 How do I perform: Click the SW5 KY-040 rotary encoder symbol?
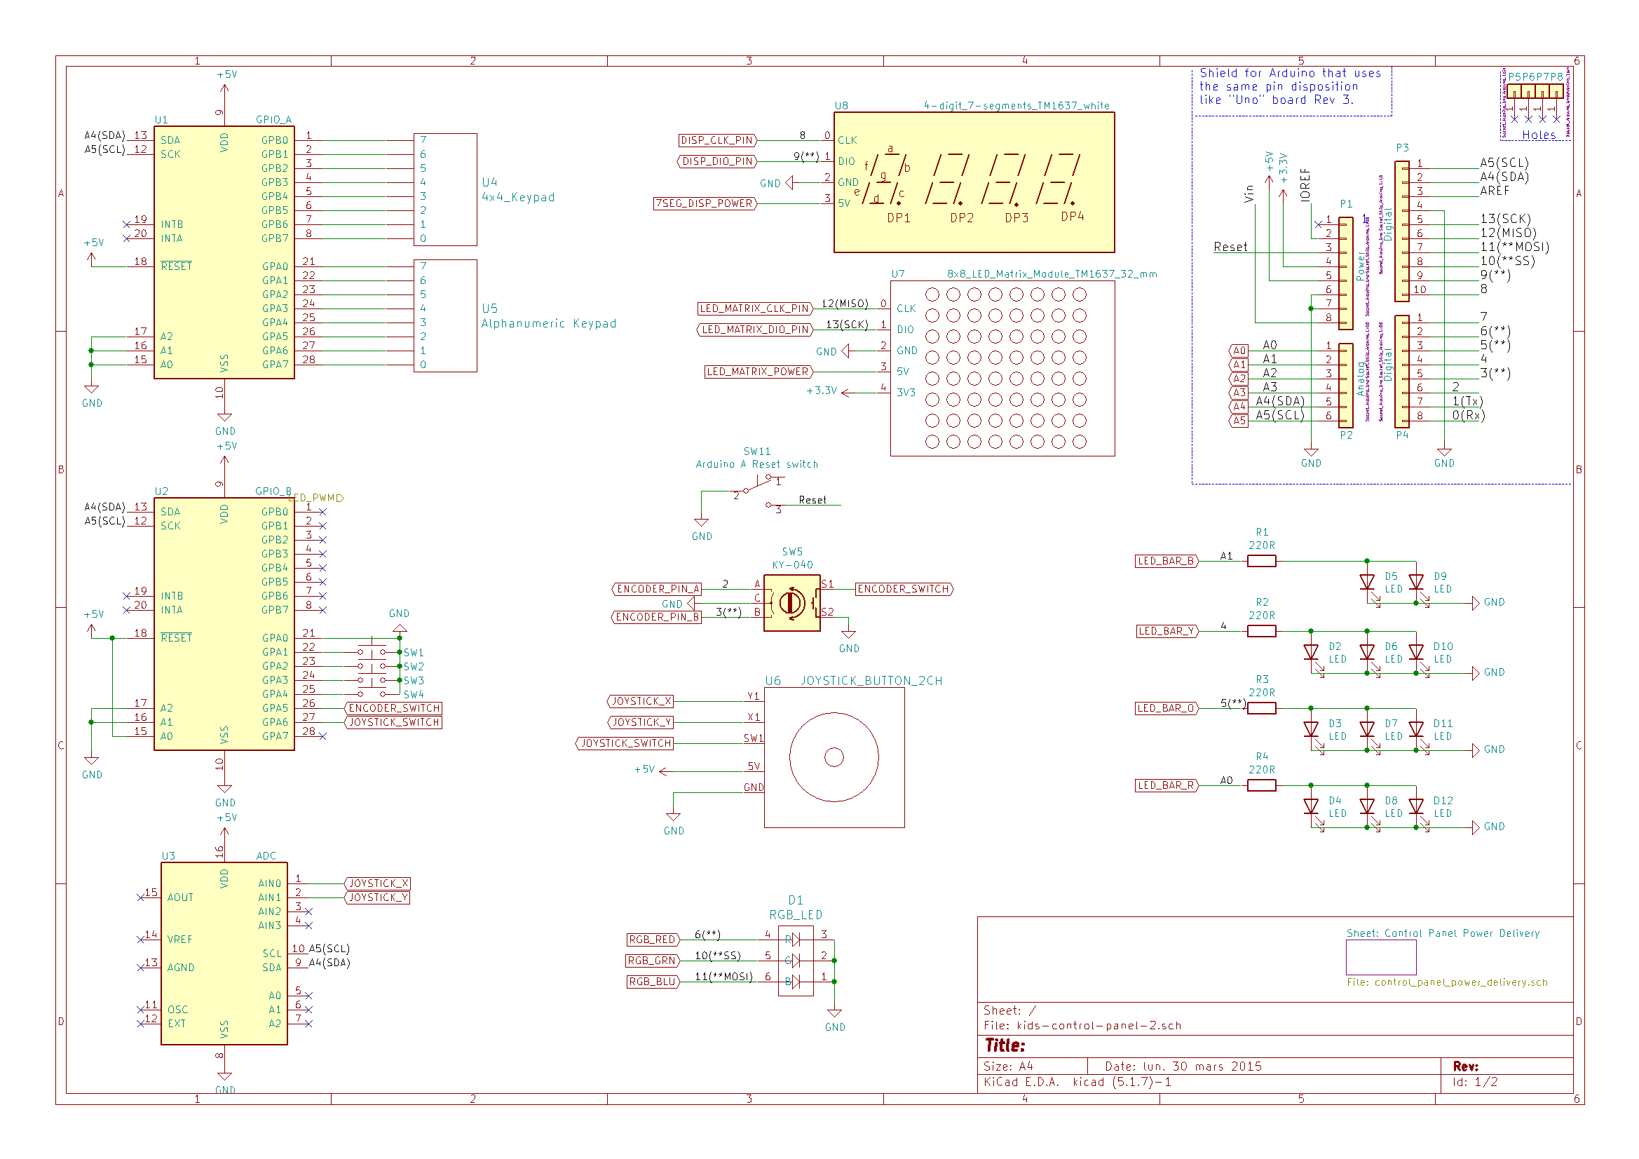click(x=792, y=604)
